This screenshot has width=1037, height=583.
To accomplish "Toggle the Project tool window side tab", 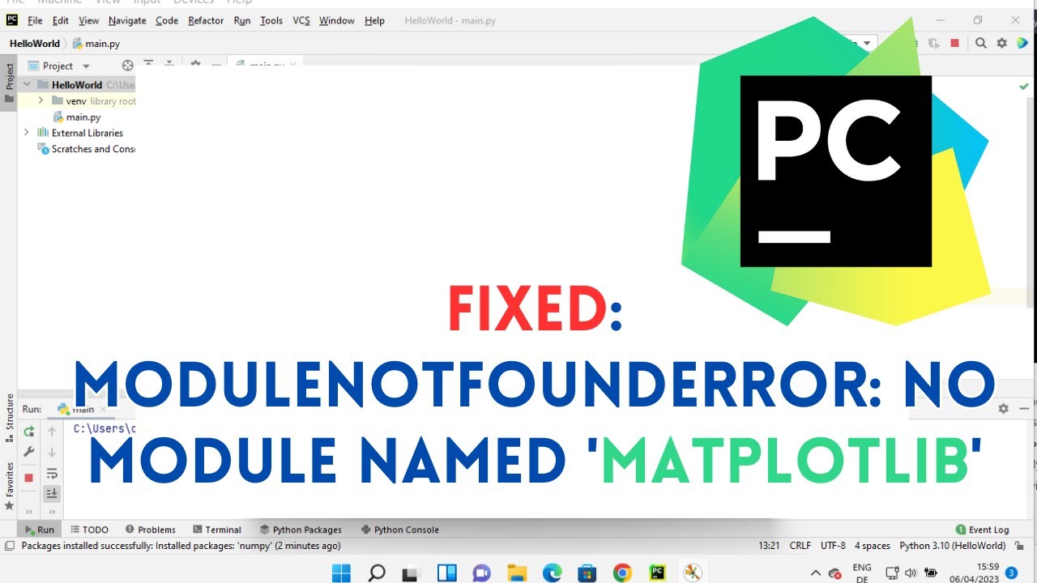I will click(10, 83).
